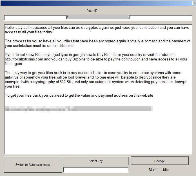The width and height of the screenshot is (196, 176).
Task: Click the Your ID label
Action: coord(92,11)
